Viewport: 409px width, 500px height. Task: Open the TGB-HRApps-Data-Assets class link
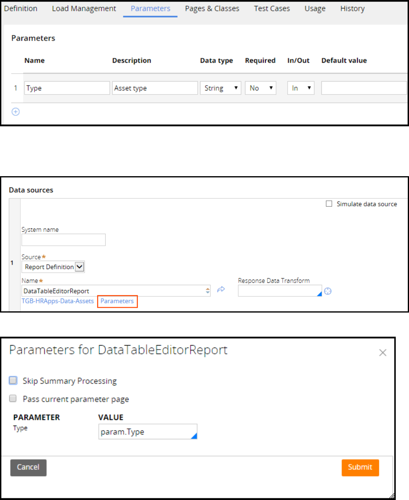[x=57, y=301]
